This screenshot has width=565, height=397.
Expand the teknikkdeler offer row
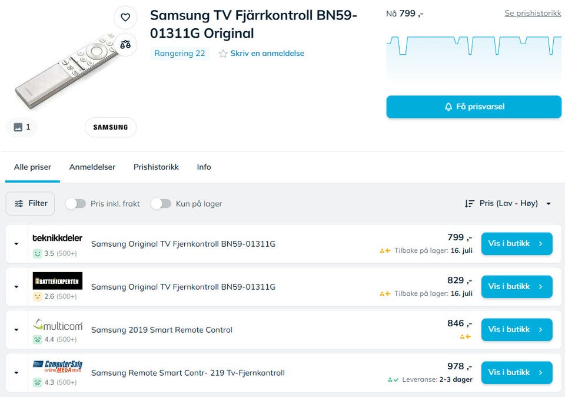pos(16,244)
